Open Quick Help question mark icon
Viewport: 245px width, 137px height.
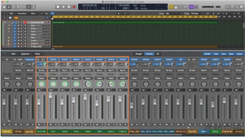[14, 7]
